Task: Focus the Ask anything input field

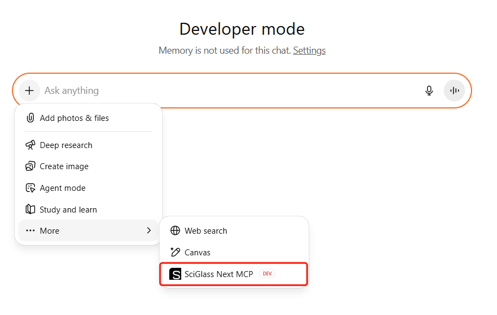Action: [x=228, y=91]
